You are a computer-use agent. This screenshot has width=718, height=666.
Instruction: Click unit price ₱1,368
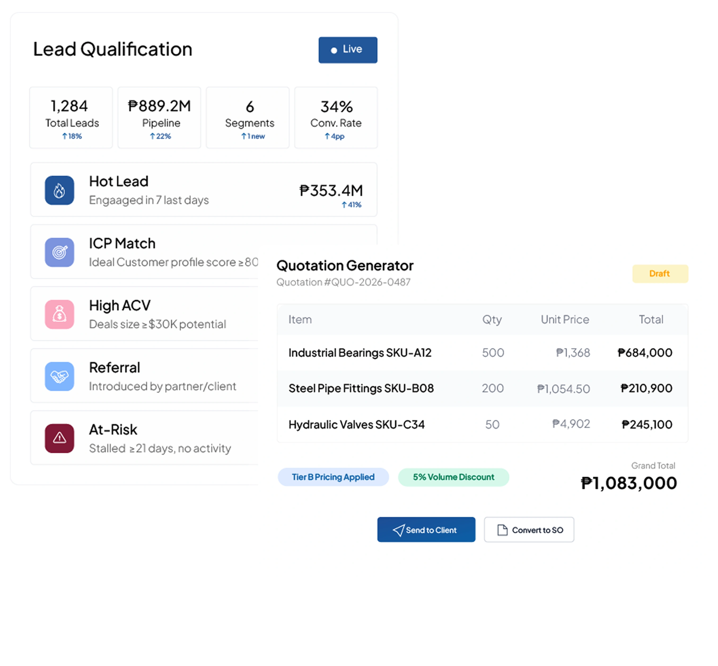[573, 352]
